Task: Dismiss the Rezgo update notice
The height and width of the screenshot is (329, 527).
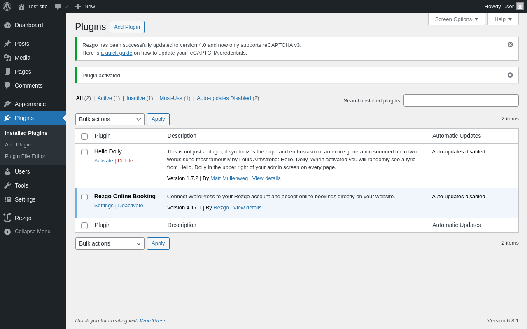Action: tap(510, 44)
